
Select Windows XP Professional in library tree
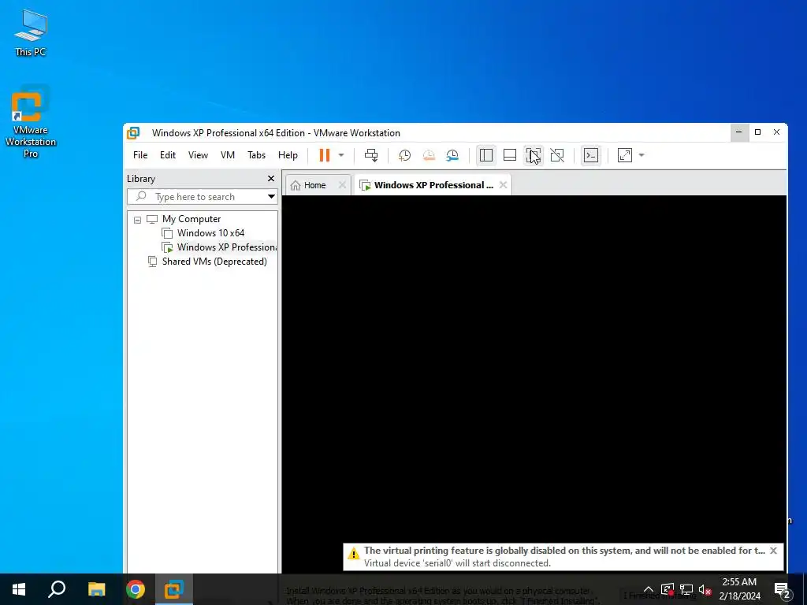[x=226, y=247]
